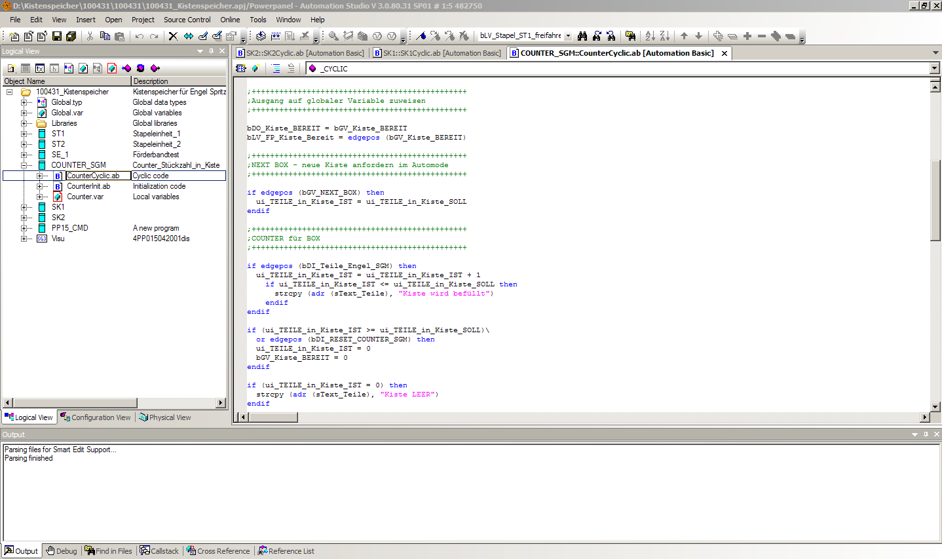Click the down arrow toolbar icon

[698, 36]
